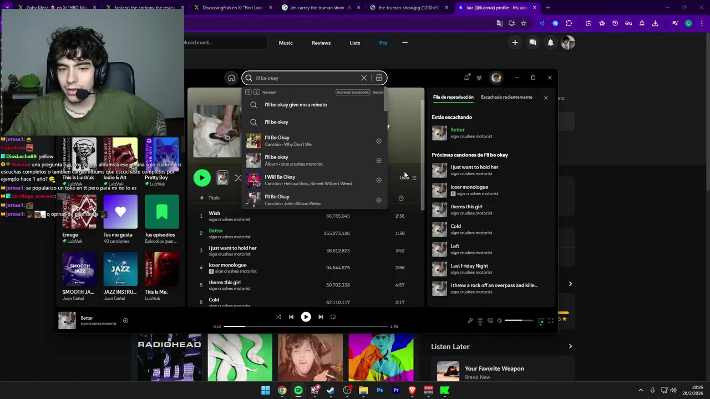Open the Your Favorite Weapon album link
The image size is (710, 399).
494,369
